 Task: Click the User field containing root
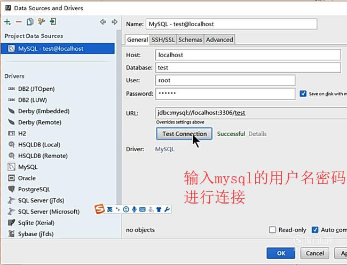click(x=225, y=80)
